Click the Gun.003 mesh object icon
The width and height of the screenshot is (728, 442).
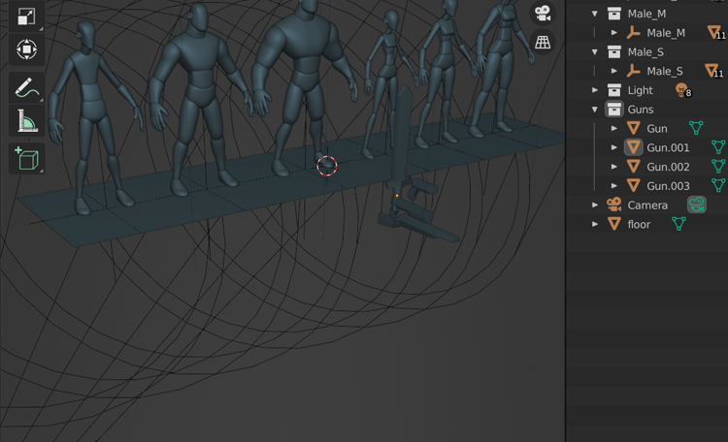(633, 186)
